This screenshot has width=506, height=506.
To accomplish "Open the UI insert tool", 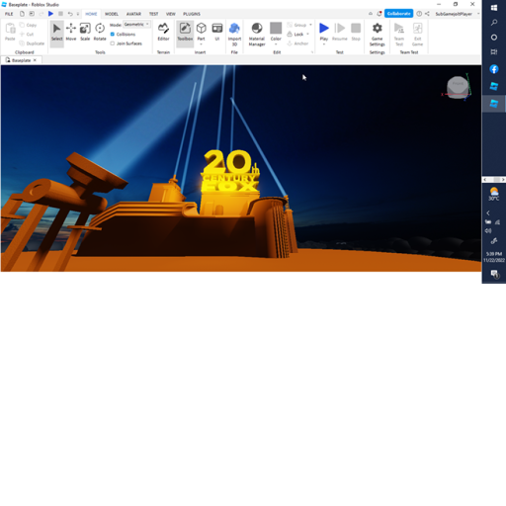I will pyautogui.click(x=217, y=33).
